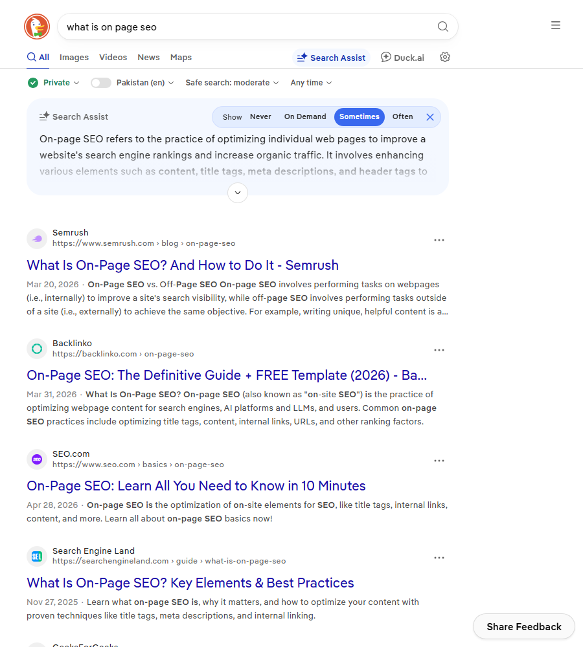Open 'On-Page SEO: The Definitive Guide' link
This screenshot has height=647, width=583.
[x=227, y=375]
